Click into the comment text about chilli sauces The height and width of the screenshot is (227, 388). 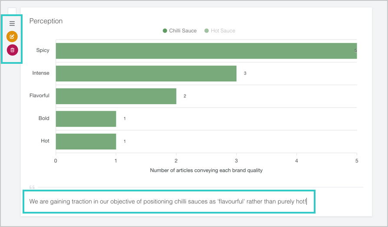(168, 201)
